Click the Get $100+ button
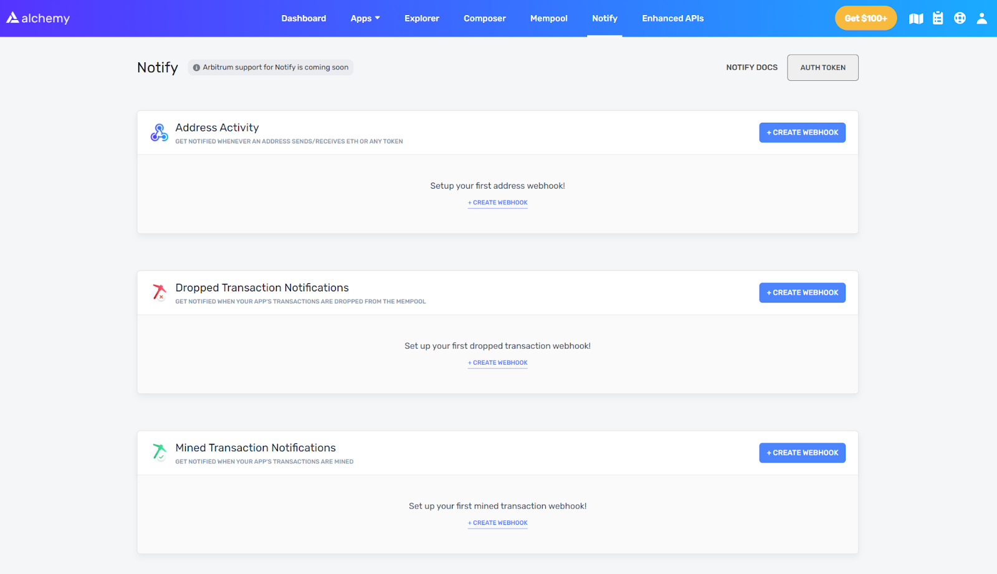 point(866,19)
